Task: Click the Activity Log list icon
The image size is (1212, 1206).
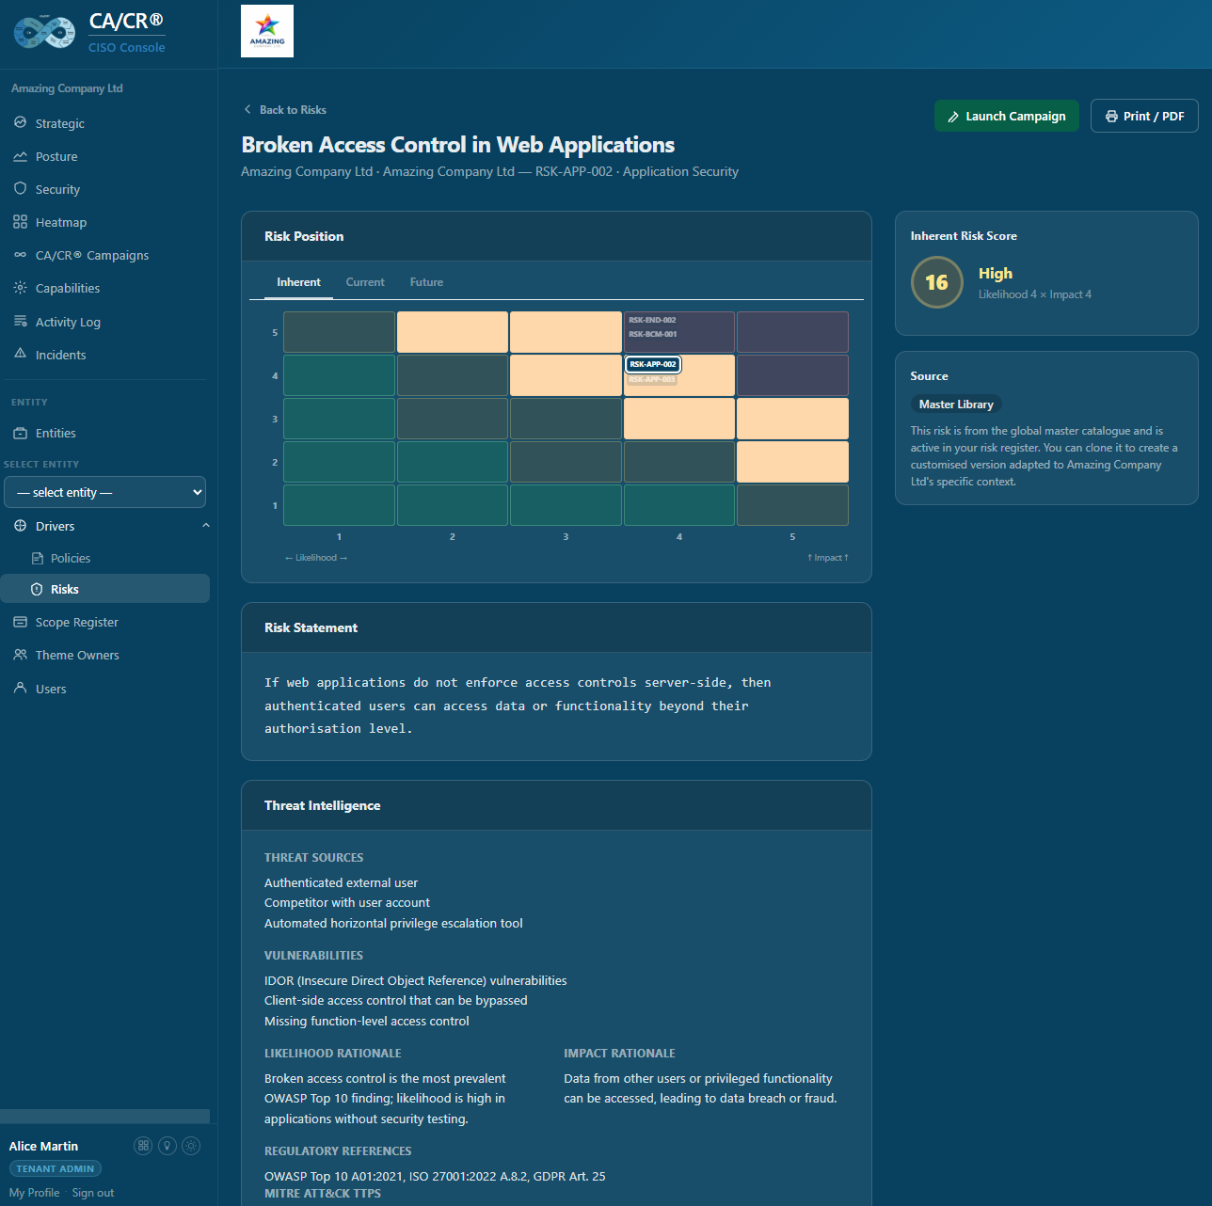Action: [x=21, y=322]
